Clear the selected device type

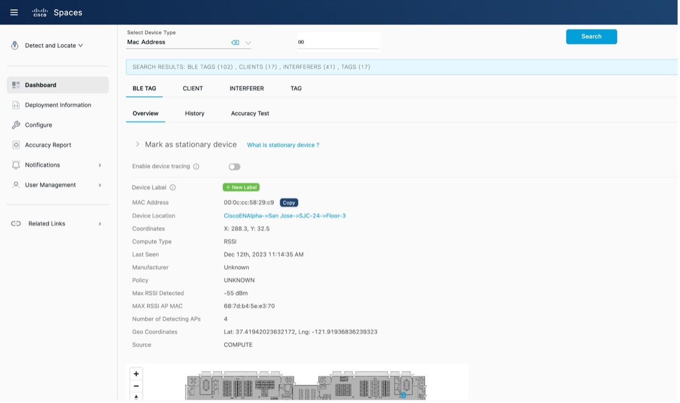pos(235,43)
